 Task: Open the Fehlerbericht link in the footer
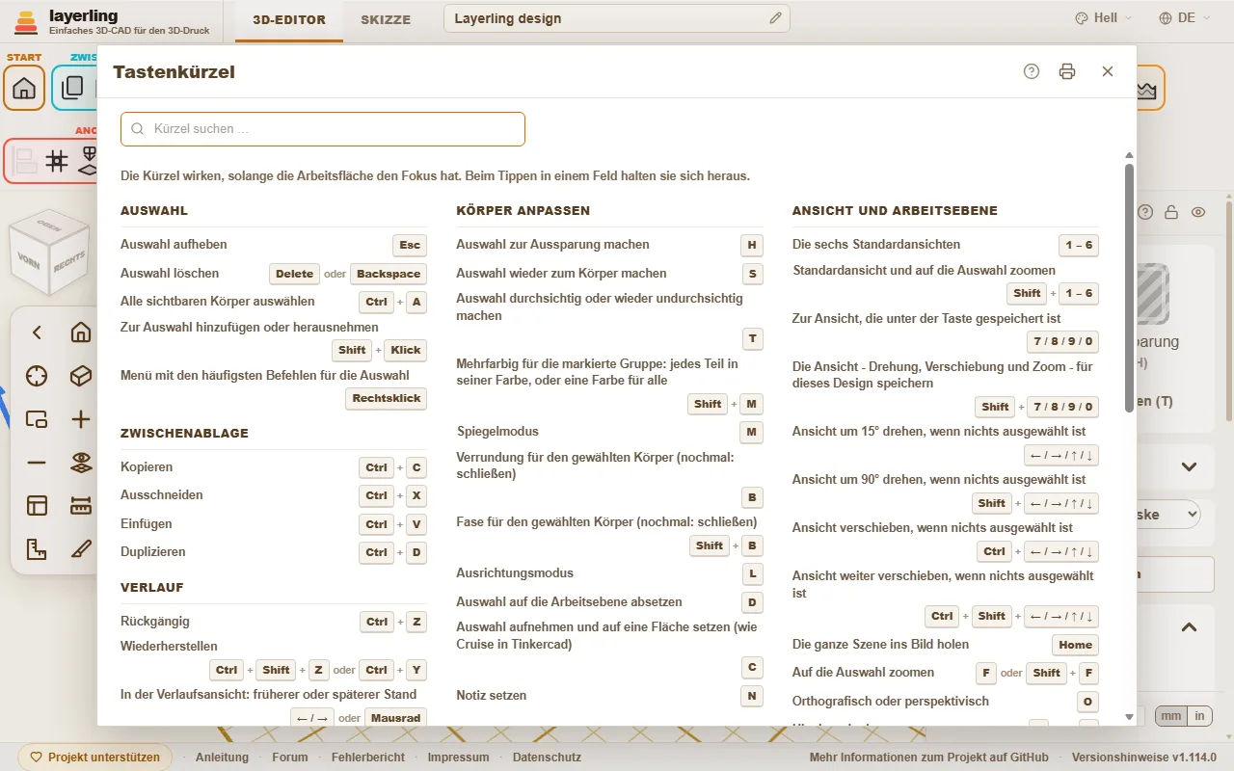(x=368, y=758)
